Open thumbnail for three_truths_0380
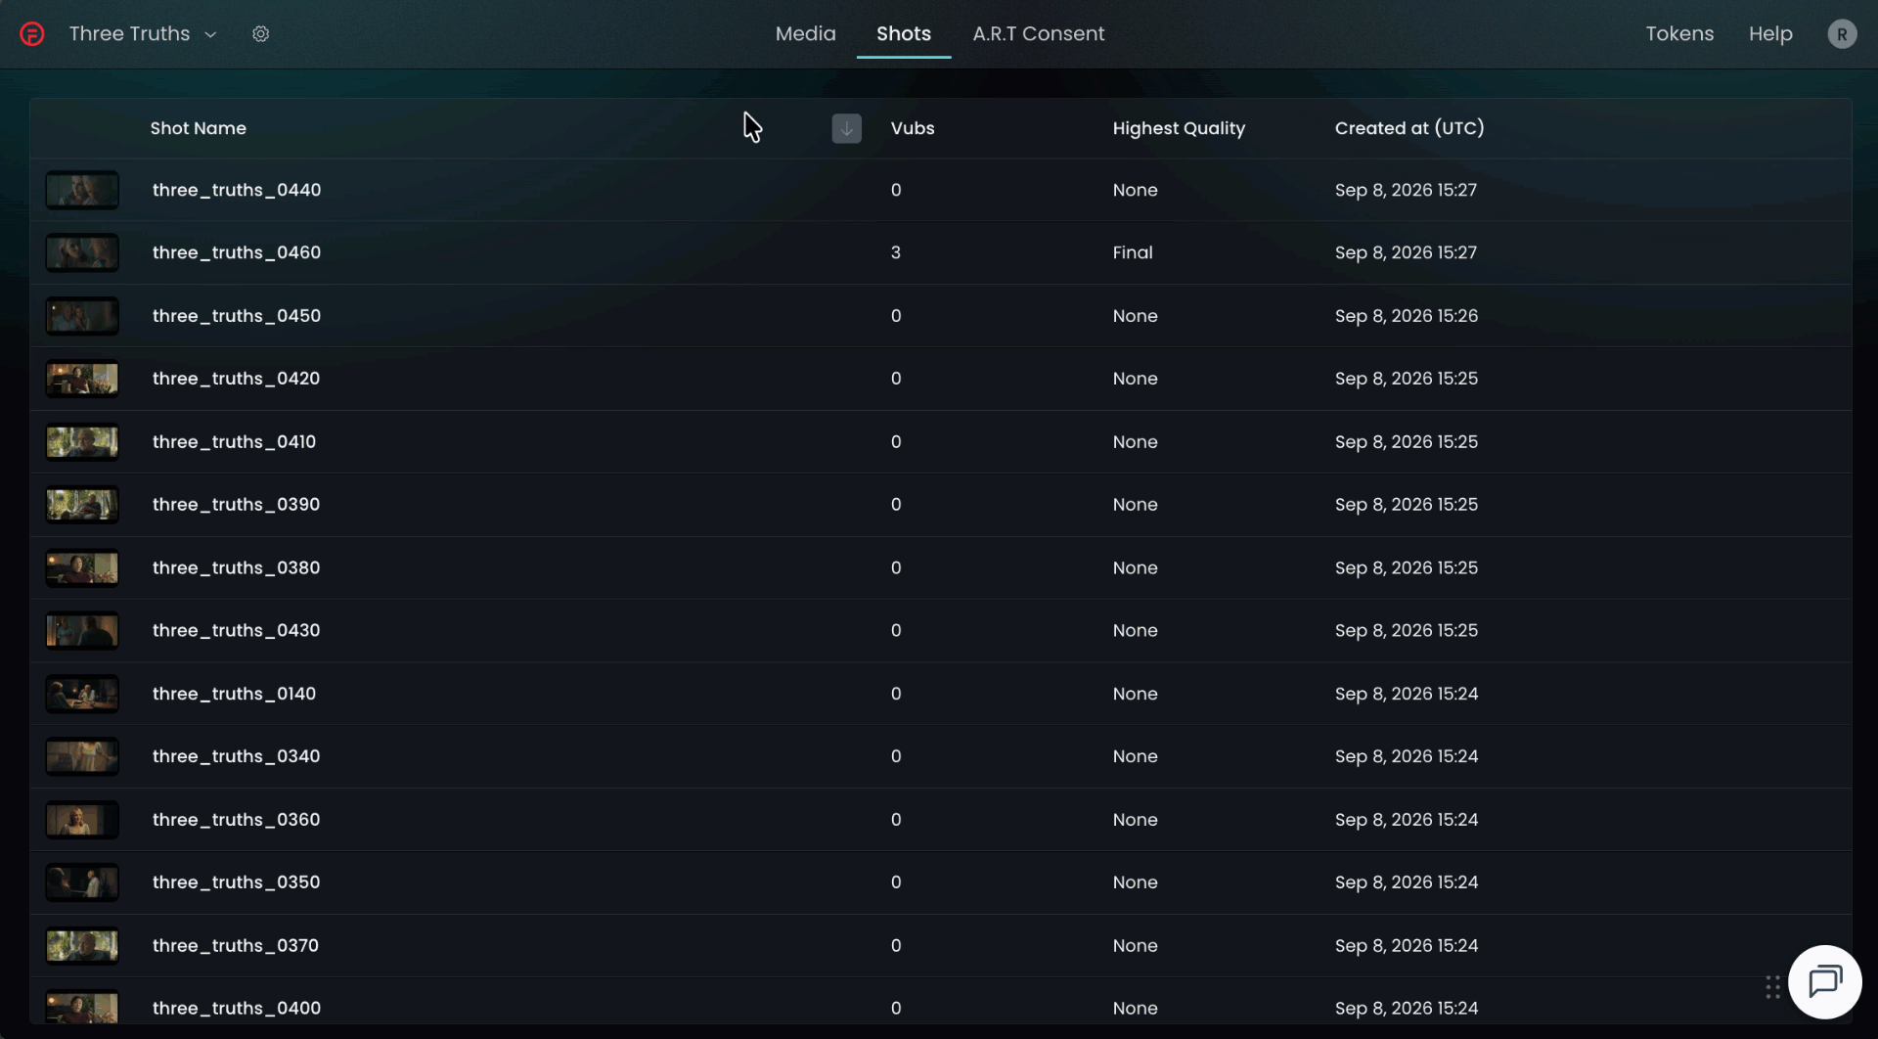This screenshot has width=1878, height=1039. pyautogui.click(x=82, y=567)
